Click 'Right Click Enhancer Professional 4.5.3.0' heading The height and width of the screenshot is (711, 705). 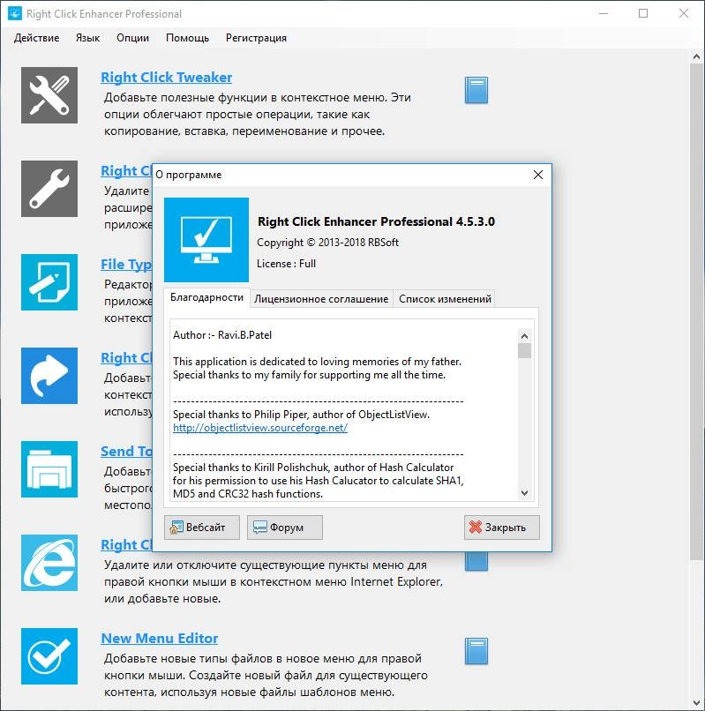[376, 221]
